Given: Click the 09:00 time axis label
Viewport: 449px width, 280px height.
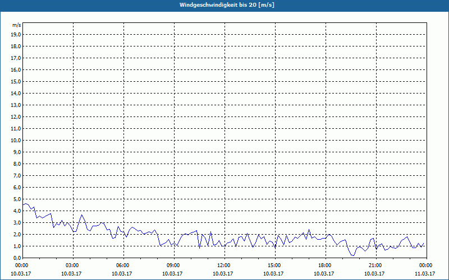Looking at the screenshot, I should pyautogui.click(x=173, y=265).
